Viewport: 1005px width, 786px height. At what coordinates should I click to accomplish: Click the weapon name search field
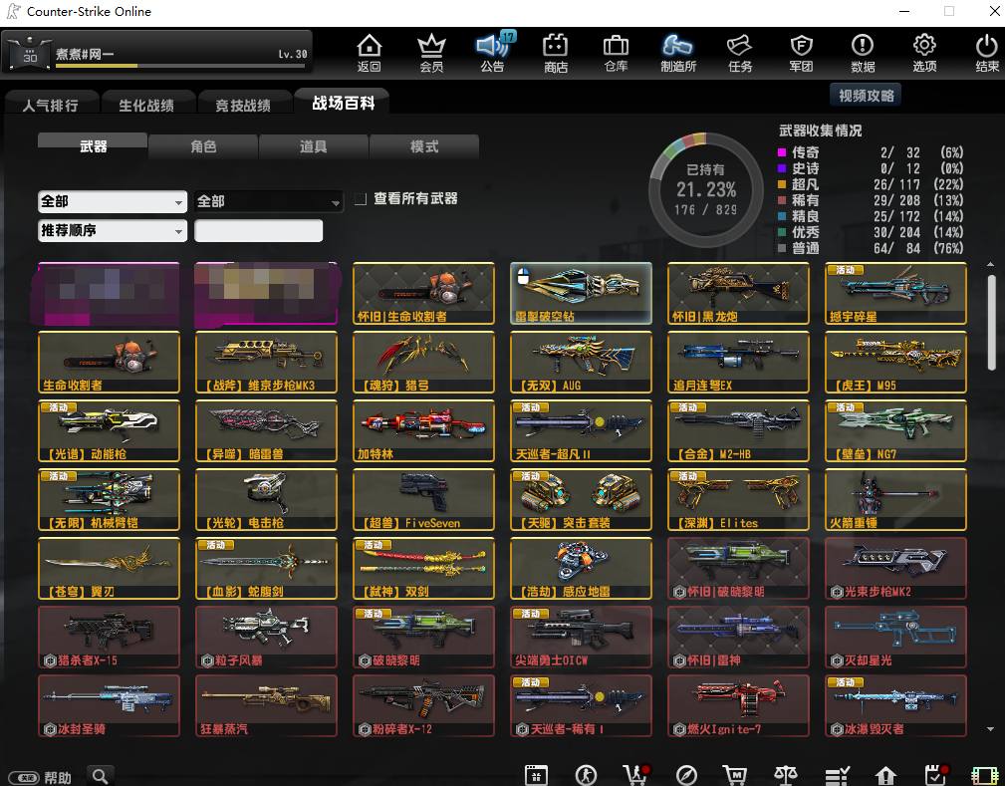coord(258,231)
